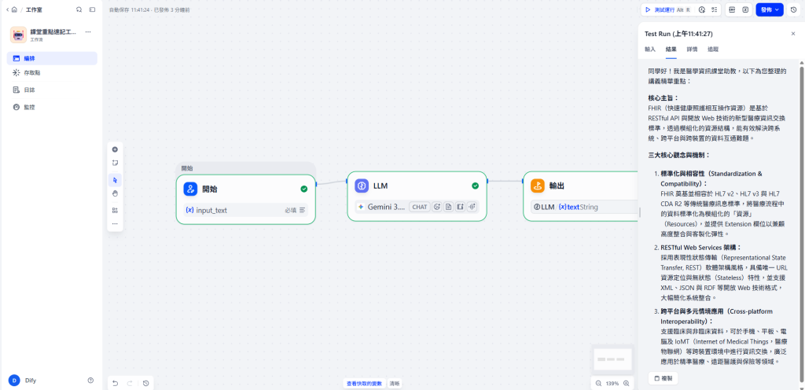Select the LLM node
Image resolution: width=805 pixels, height=390 pixels.
(x=417, y=196)
